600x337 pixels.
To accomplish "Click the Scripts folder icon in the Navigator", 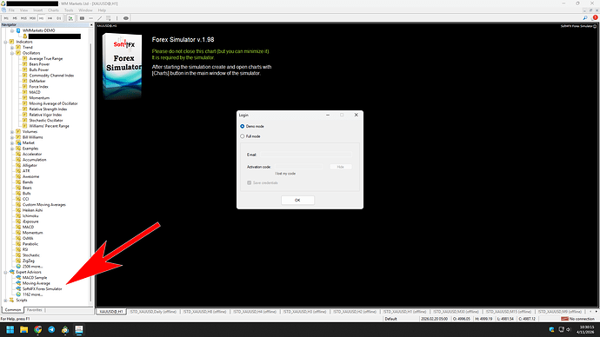I will 12,300.
